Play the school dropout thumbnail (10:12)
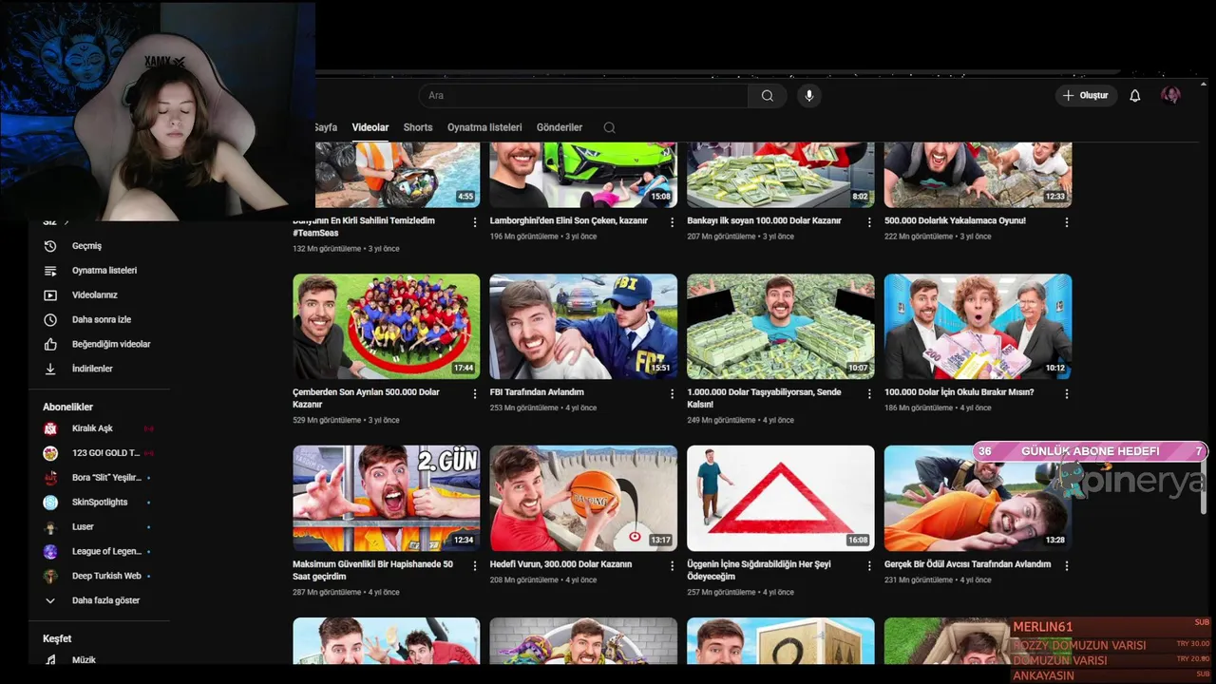Viewport: 1216px width, 684px height. pyautogui.click(x=978, y=326)
